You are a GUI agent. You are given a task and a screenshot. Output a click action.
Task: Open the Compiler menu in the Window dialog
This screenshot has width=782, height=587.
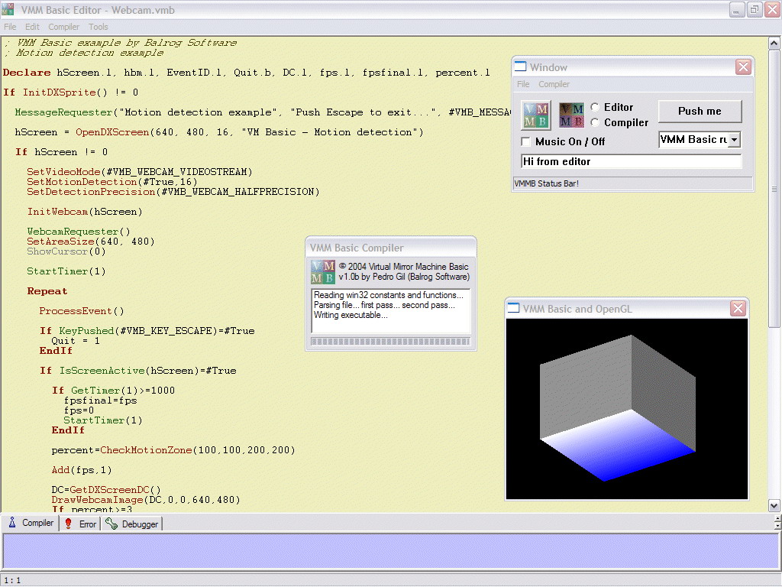click(x=554, y=84)
